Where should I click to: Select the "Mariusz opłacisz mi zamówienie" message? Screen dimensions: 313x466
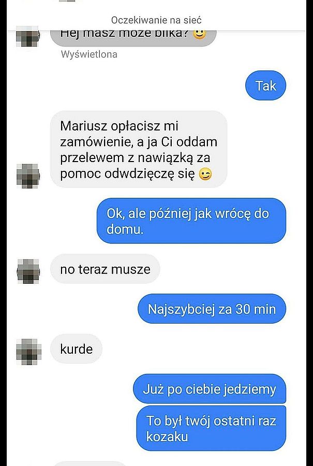point(139,149)
